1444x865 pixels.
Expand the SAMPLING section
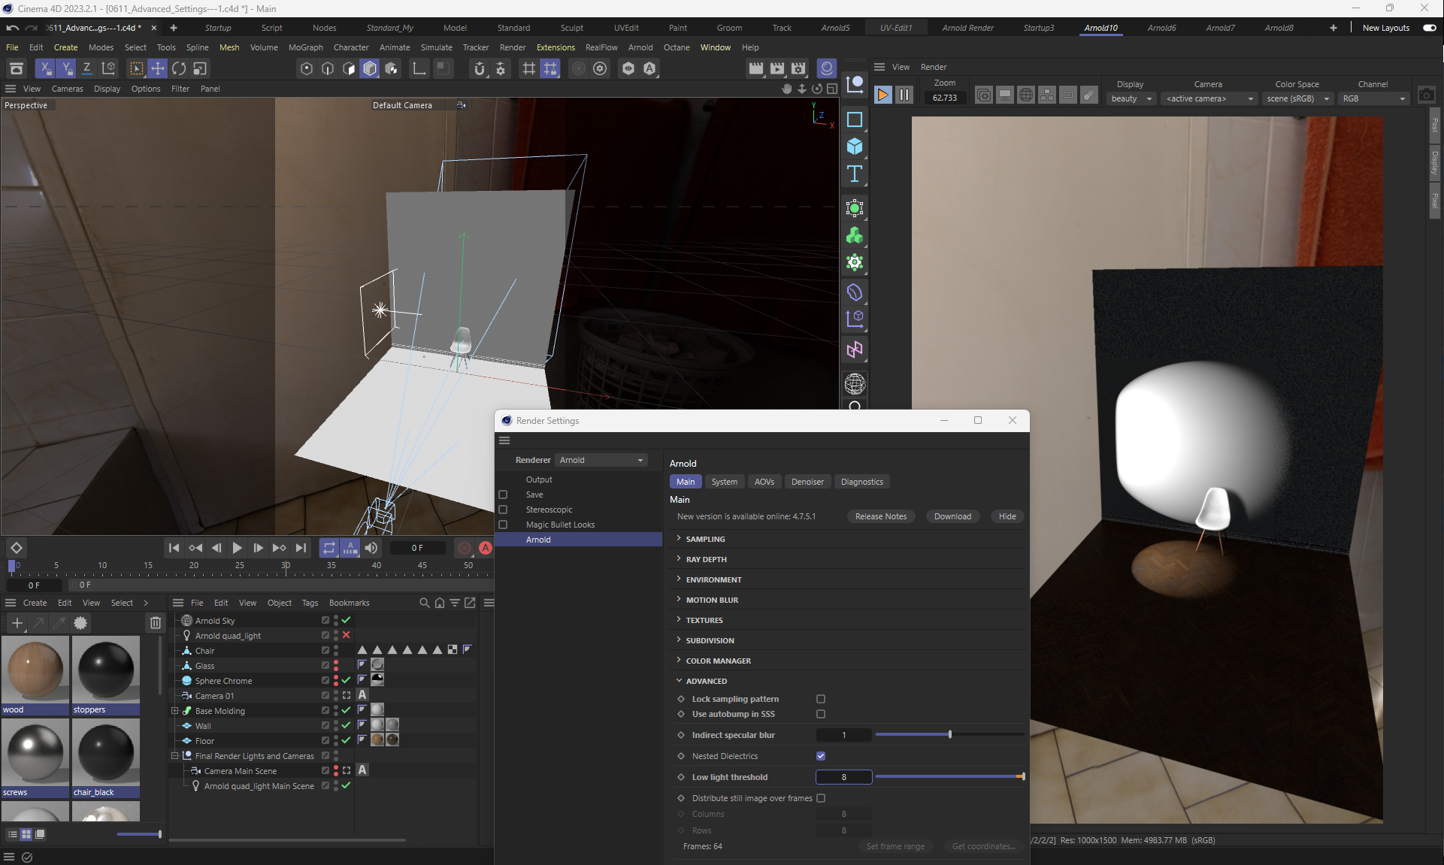coord(705,539)
